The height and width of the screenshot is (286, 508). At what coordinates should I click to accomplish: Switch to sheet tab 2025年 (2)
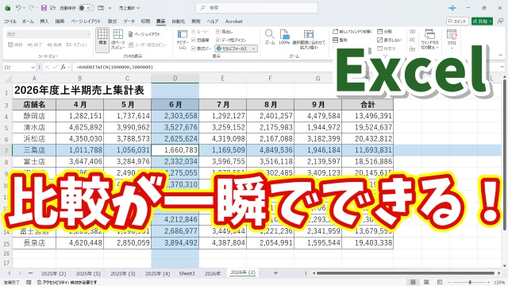pyautogui.click(x=53, y=273)
